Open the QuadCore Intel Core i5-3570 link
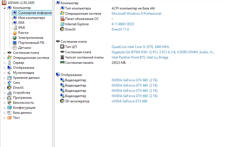 point(140,47)
